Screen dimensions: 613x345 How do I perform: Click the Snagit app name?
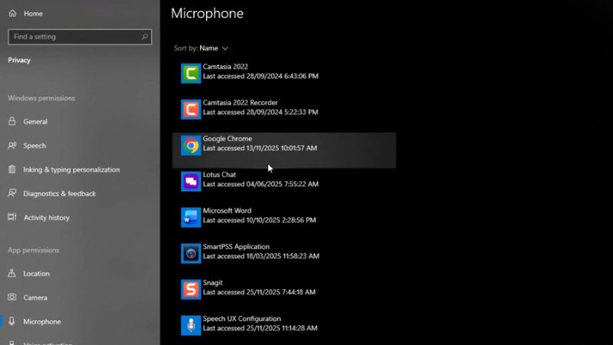point(212,282)
